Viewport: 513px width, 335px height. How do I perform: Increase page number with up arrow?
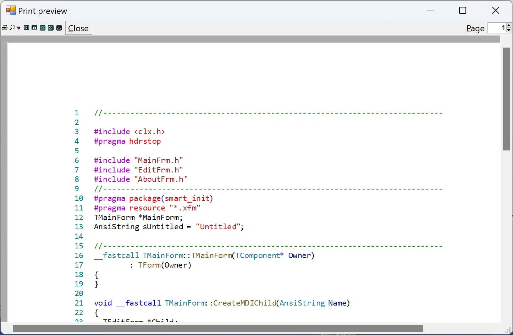point(509,26)
